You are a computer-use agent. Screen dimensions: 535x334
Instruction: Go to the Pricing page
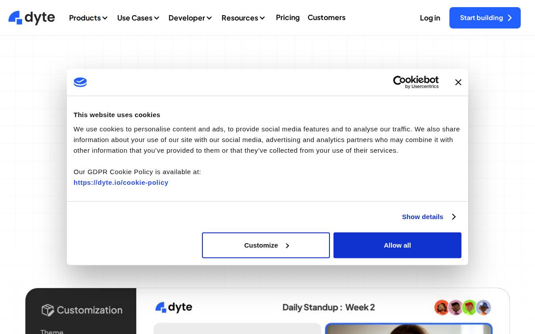pyautogui.click(x=288, y=17)
